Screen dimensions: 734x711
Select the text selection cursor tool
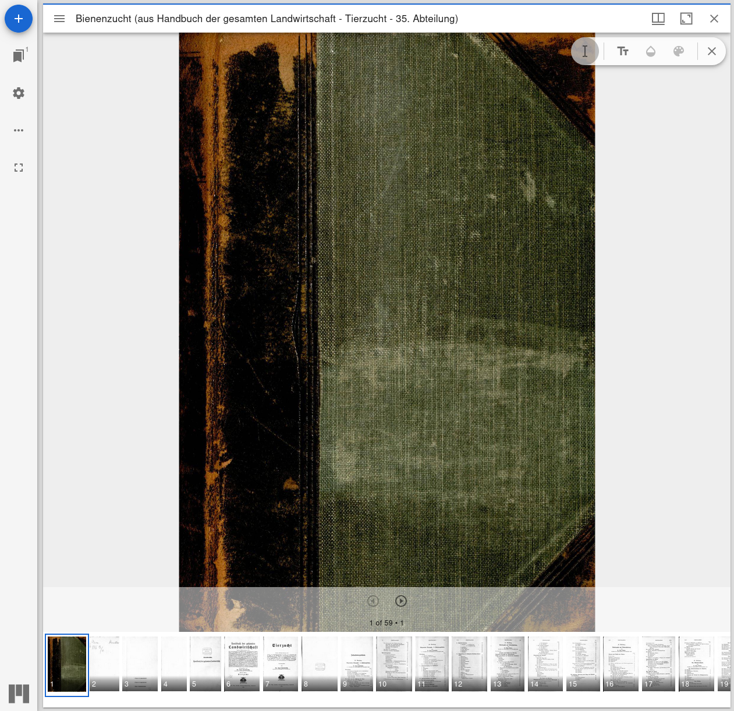click(585, 51)
